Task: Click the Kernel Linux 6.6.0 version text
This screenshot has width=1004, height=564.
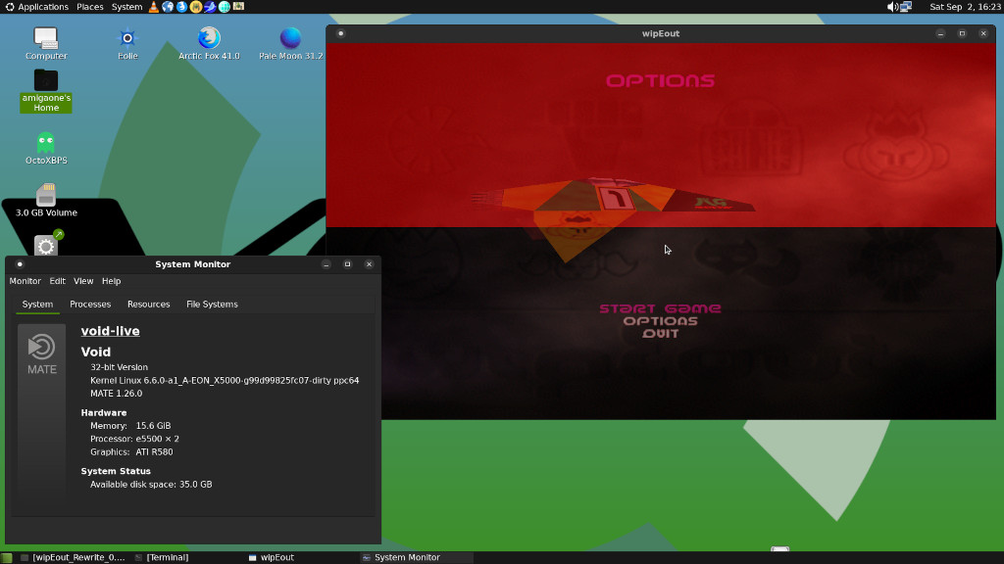Action: (x=225, y=381)
